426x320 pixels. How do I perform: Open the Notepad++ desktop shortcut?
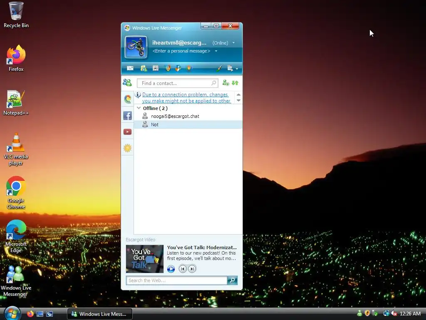[16, 103]
